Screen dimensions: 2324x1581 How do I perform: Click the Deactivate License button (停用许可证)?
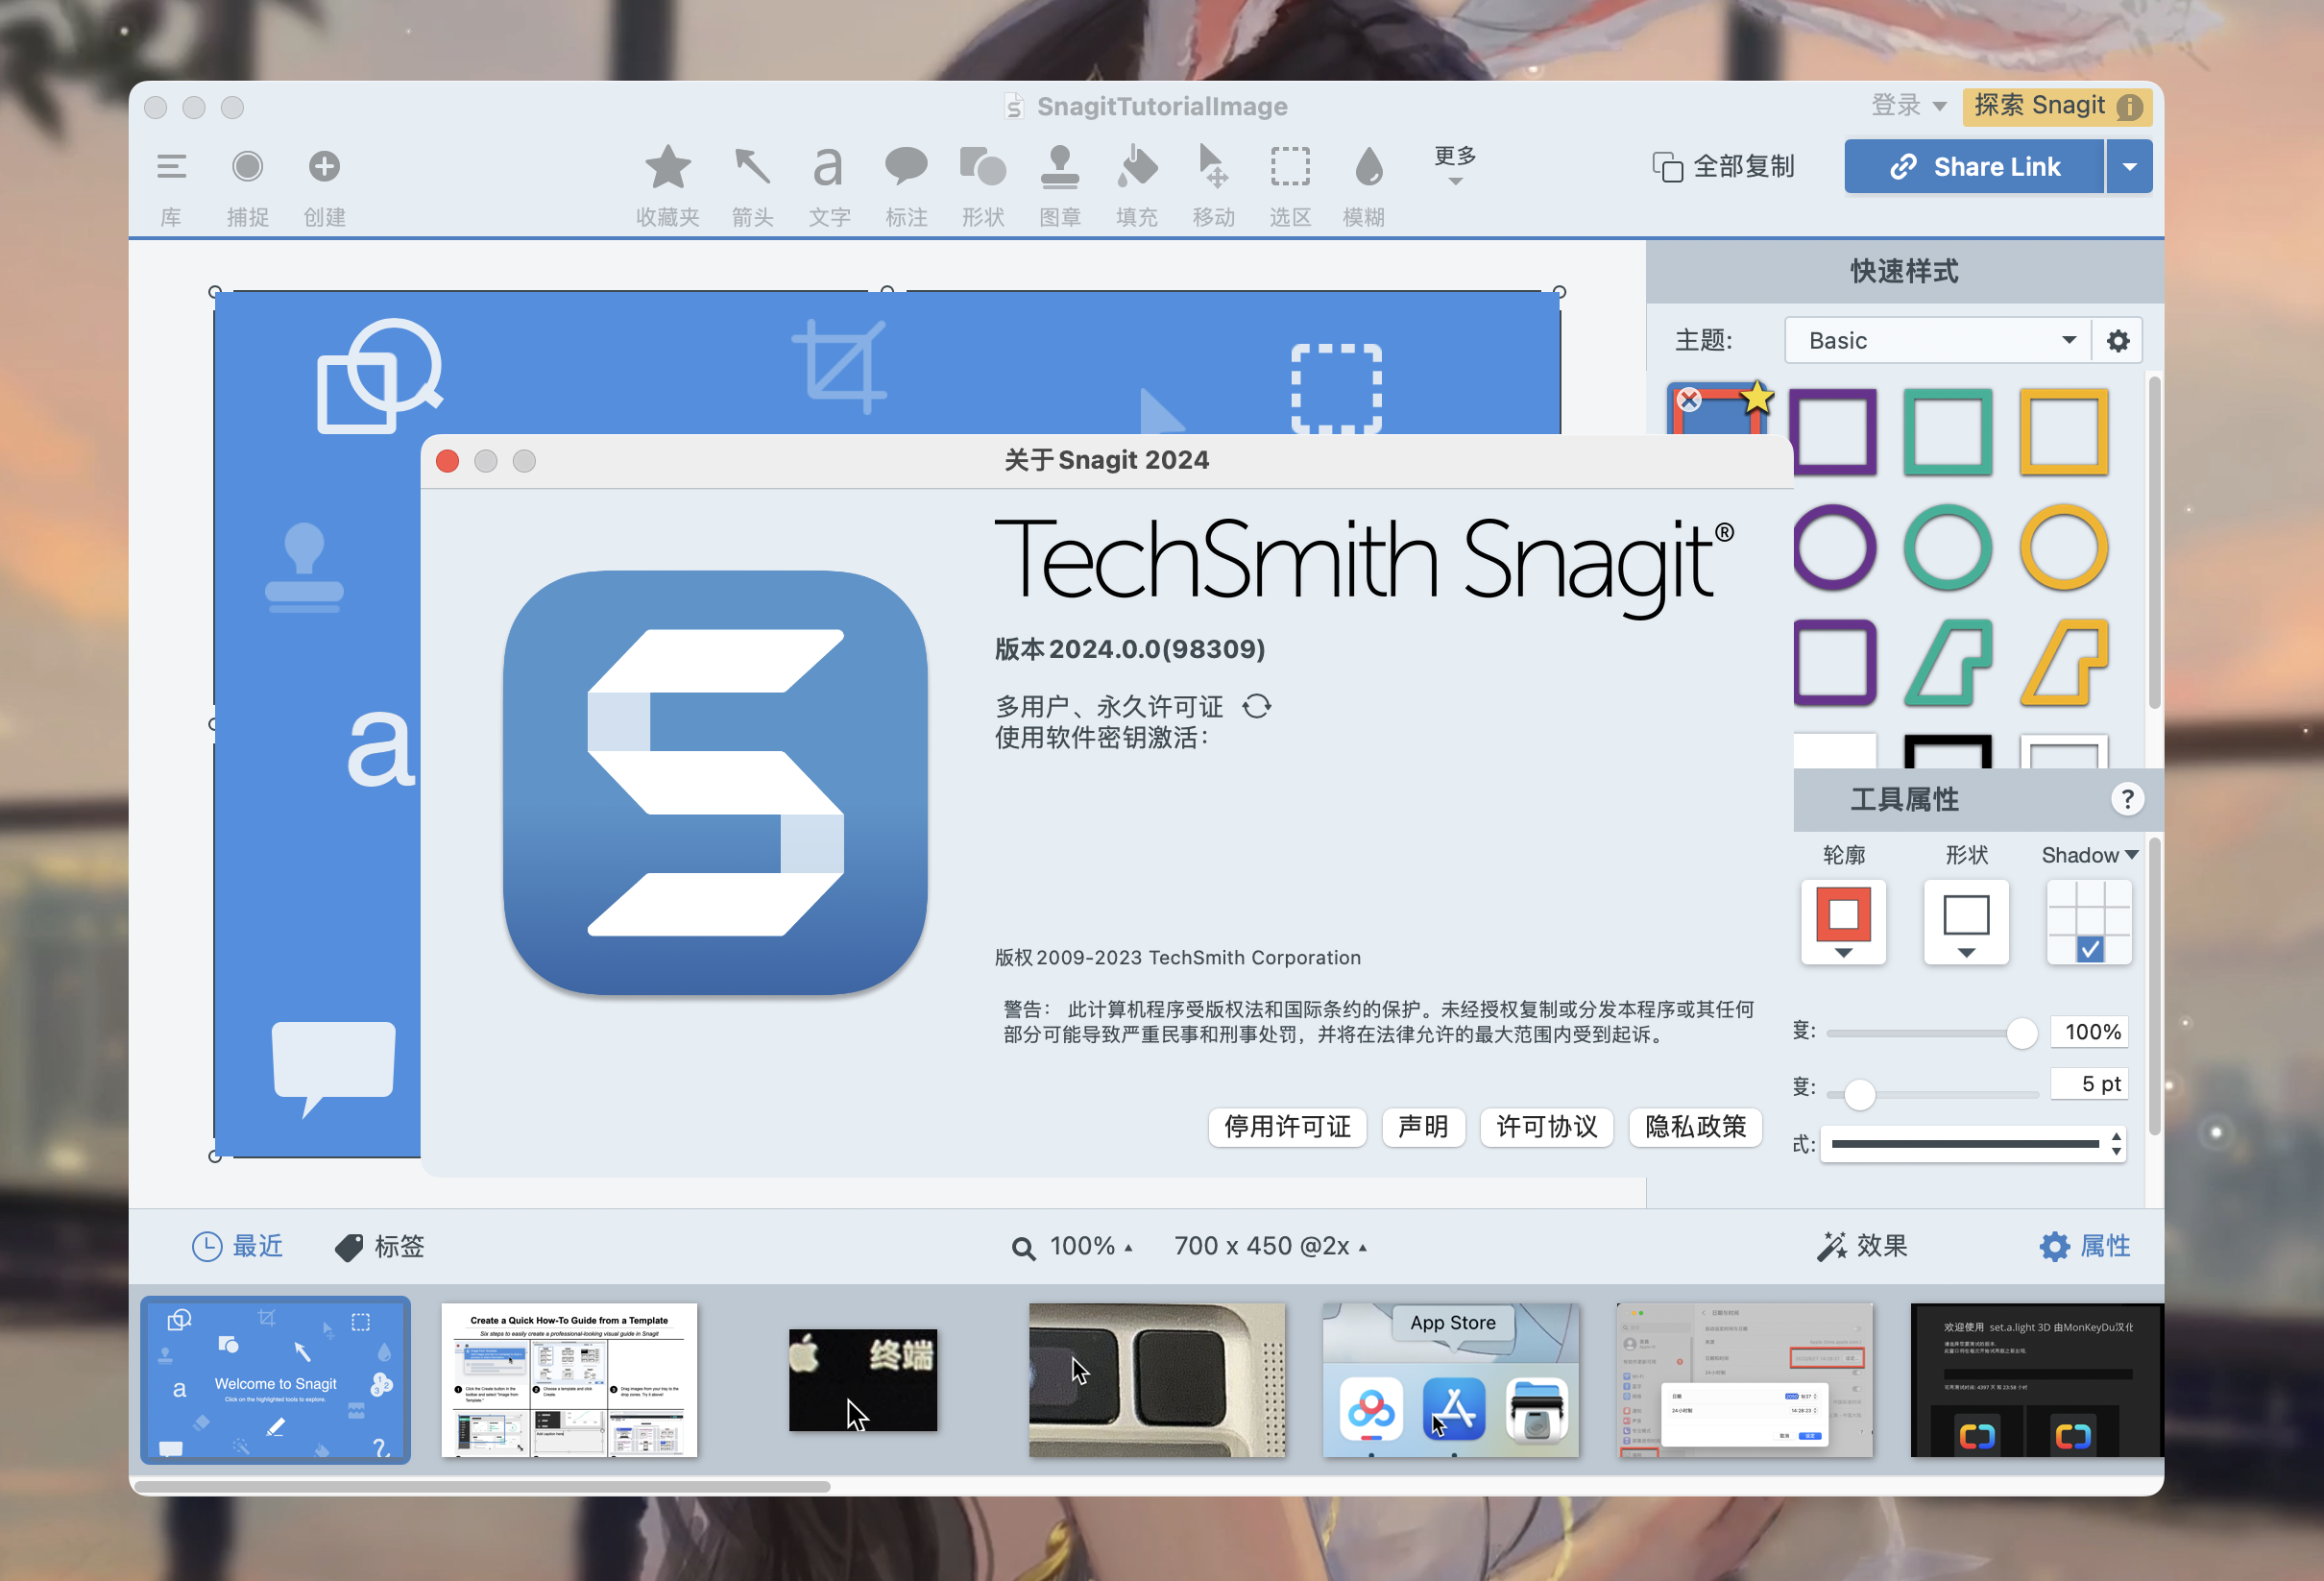point(1287,1127)
